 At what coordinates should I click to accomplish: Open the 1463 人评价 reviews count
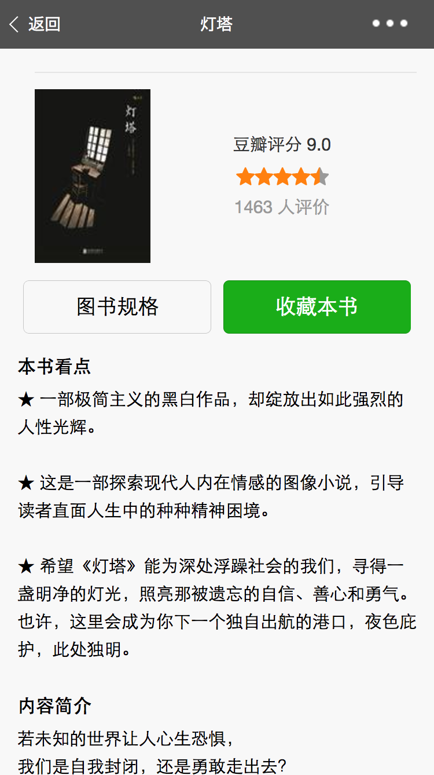click(282, 207)
